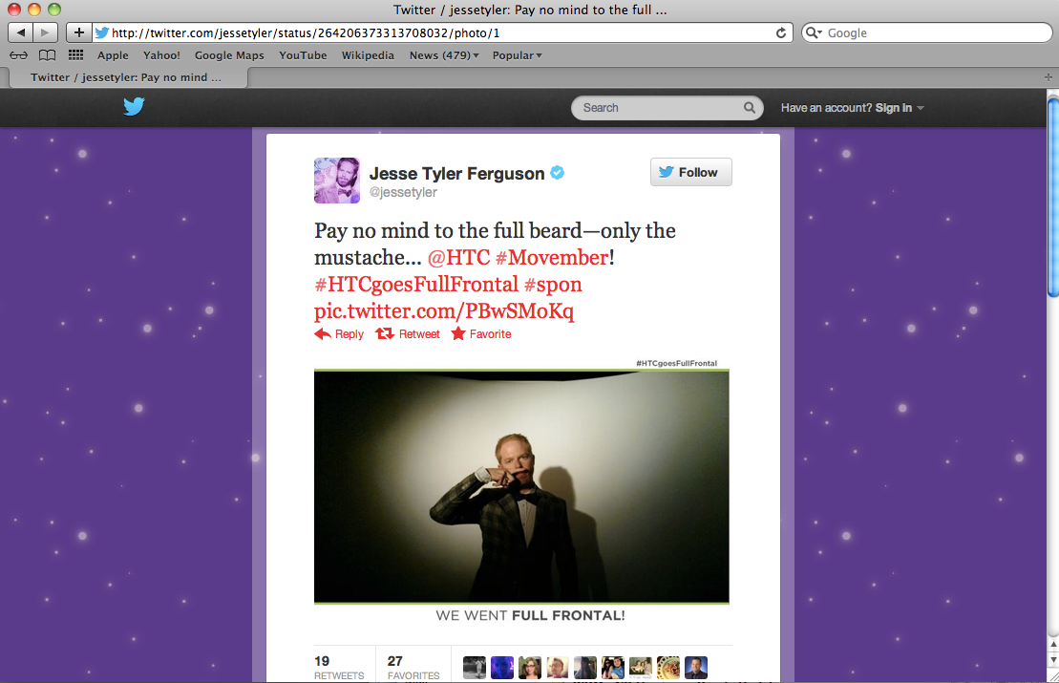Follow Jesse Tyler Ferguson
Image resolution: width=1059 pixels, height=683 pixels.
point(691,172)
